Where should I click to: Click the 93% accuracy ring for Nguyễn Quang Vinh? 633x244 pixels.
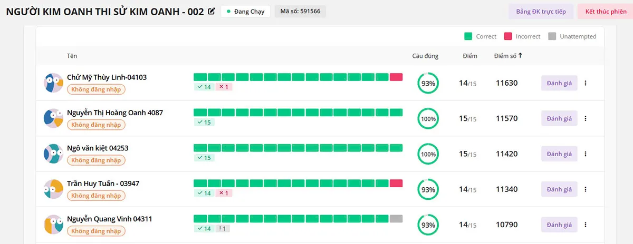(x=428, y=225)
